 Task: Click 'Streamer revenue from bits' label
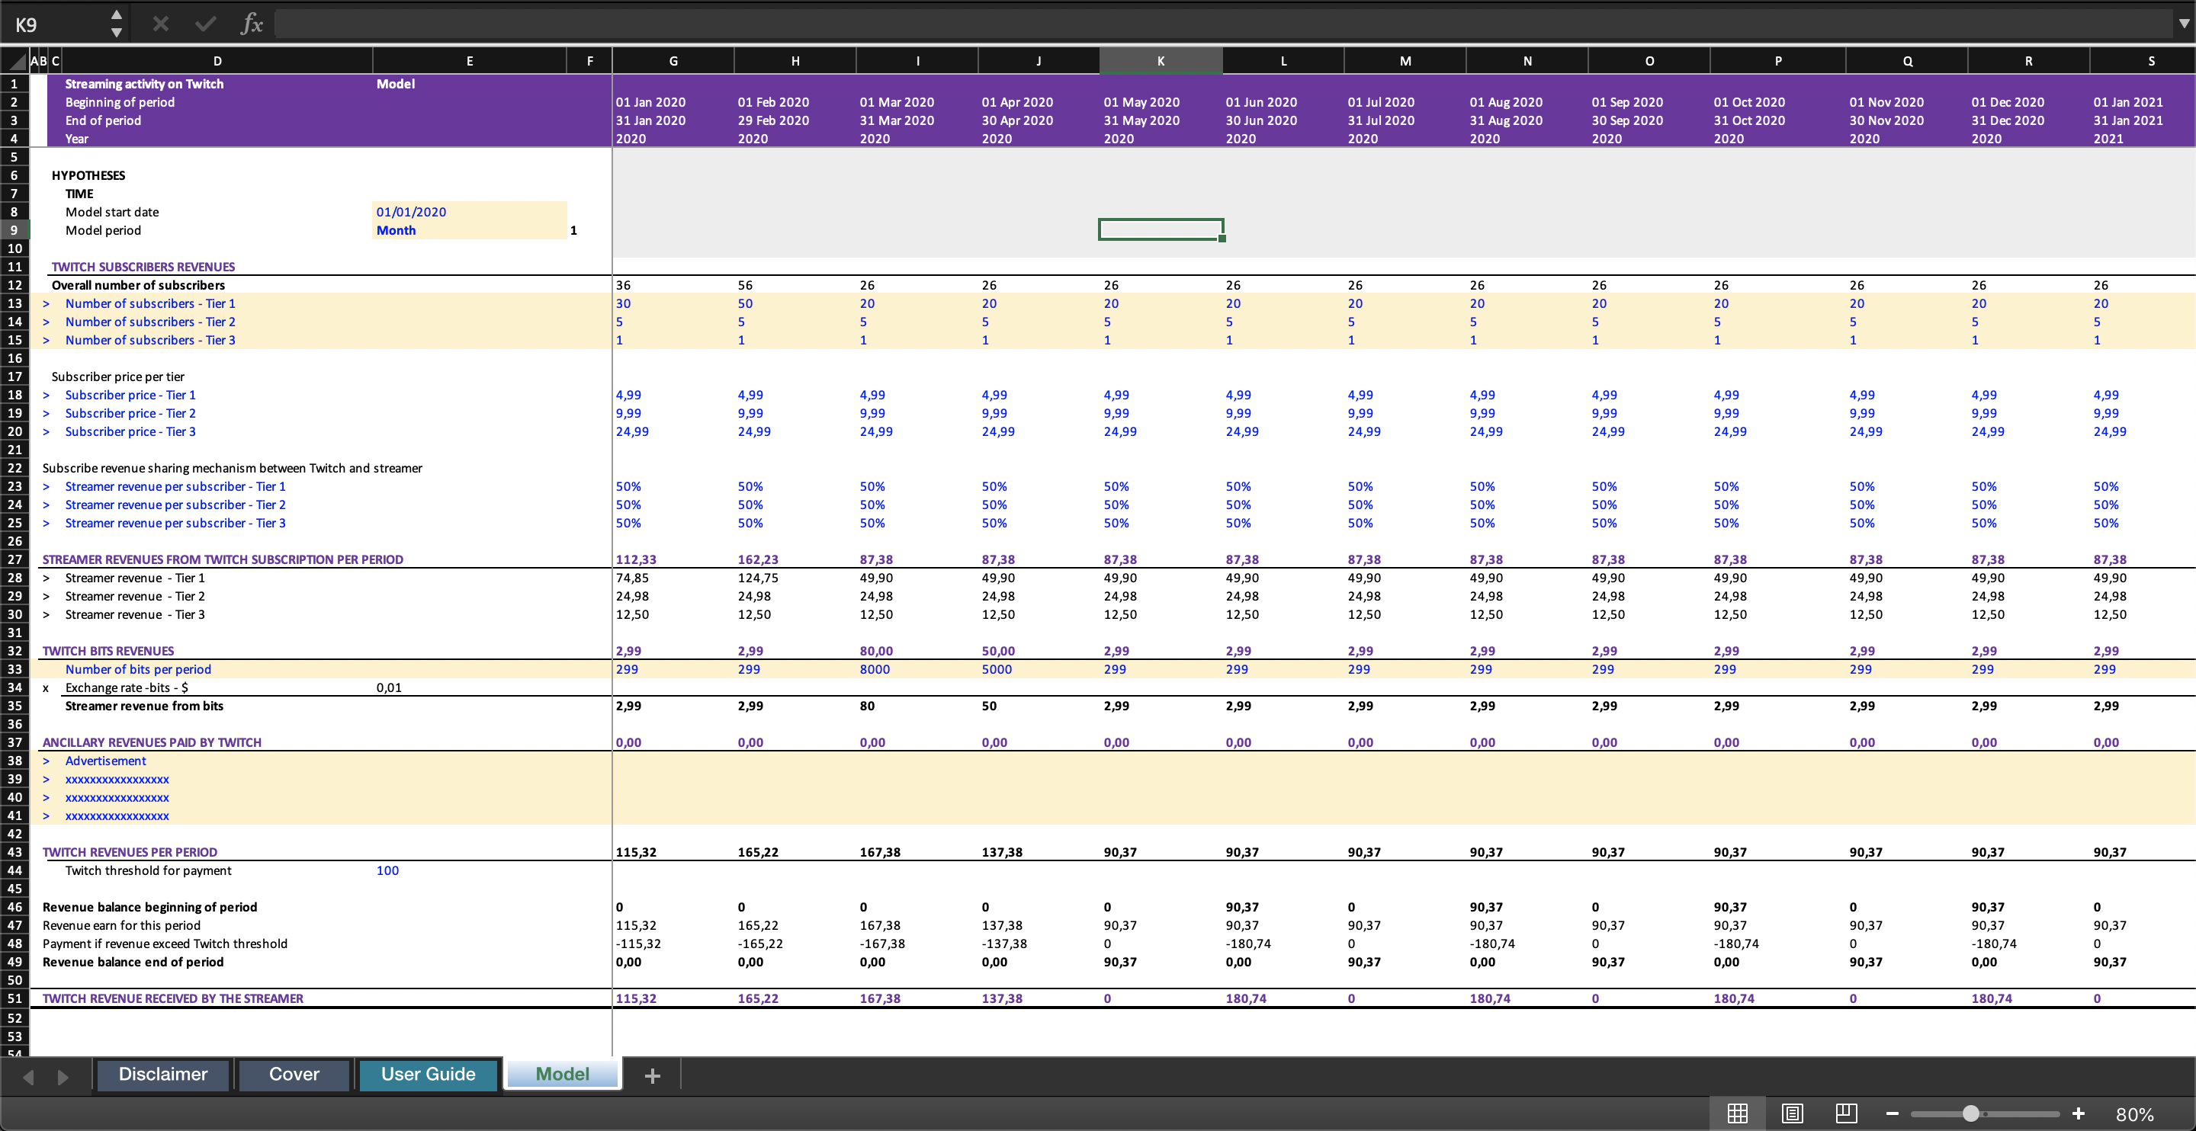(x=144, y=706)
